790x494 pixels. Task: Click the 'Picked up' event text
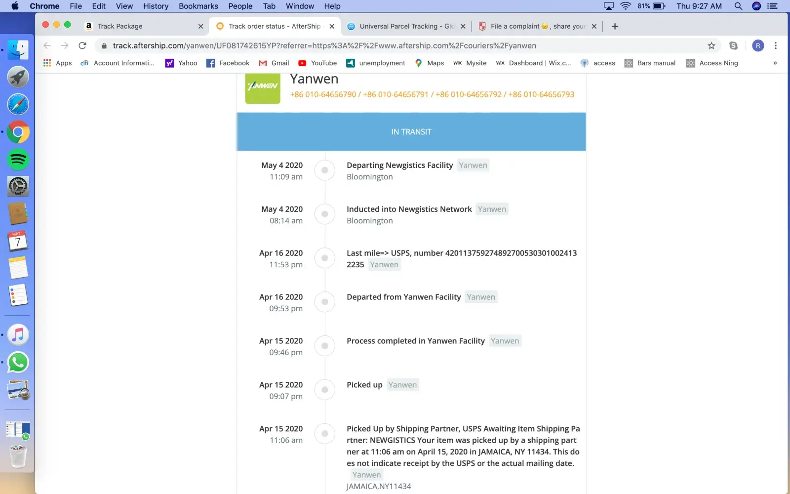tap(364, 385)
